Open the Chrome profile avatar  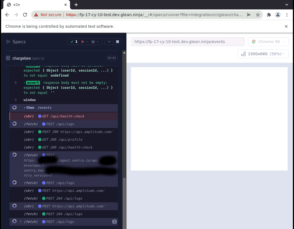(x=278, y=15)
